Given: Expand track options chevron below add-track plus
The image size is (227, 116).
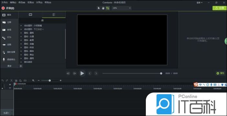Looking at the screenshot, I should click(10, 88).
